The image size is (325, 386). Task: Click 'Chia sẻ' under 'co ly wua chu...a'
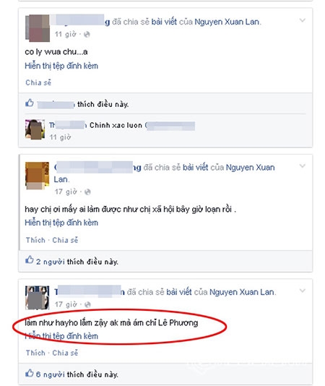(38, 82)
